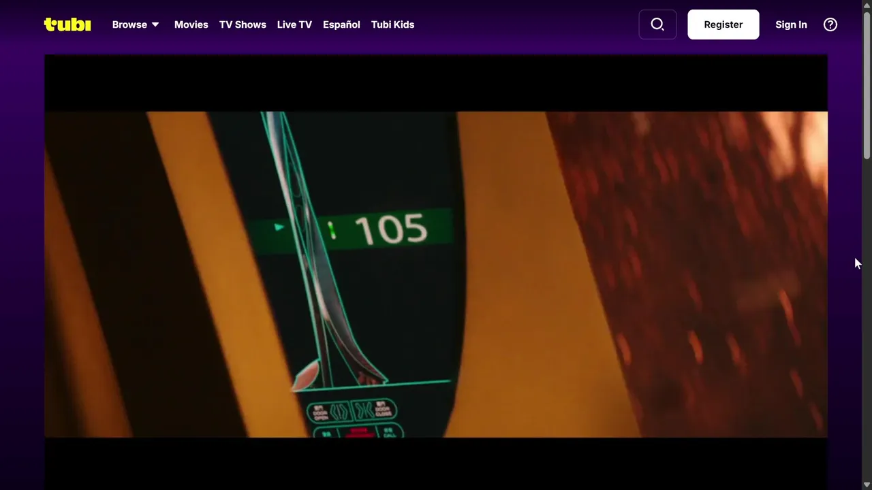Switch to Live TV
872x490 pixels.
tap(294, 24)
